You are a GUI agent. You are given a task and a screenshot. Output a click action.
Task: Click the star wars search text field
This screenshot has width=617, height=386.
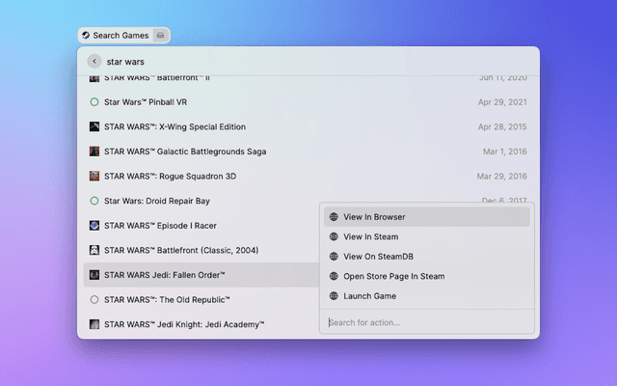point(289,61)
